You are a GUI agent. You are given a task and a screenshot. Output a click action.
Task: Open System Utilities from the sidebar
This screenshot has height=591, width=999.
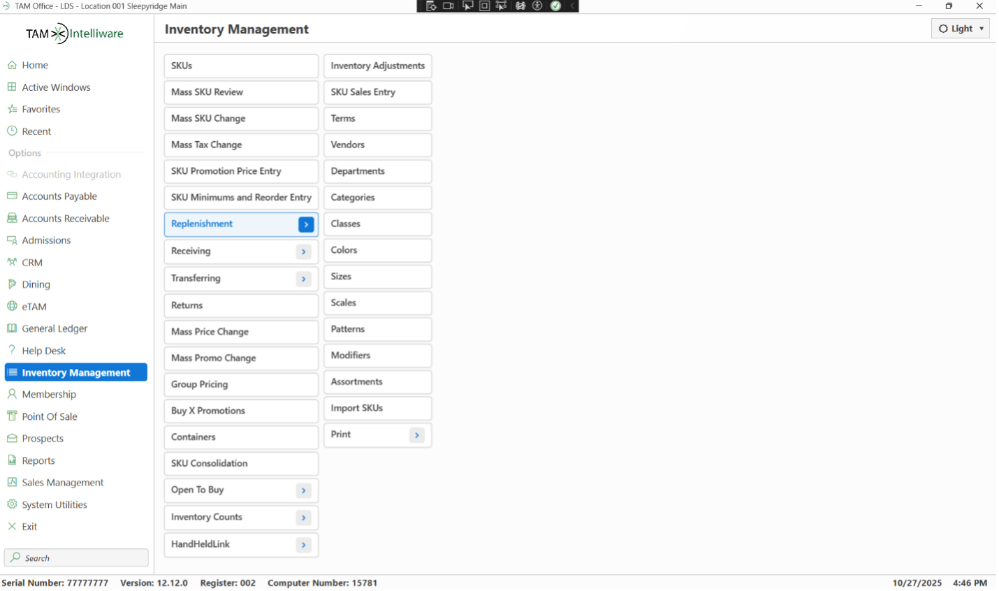coord(76,505)
